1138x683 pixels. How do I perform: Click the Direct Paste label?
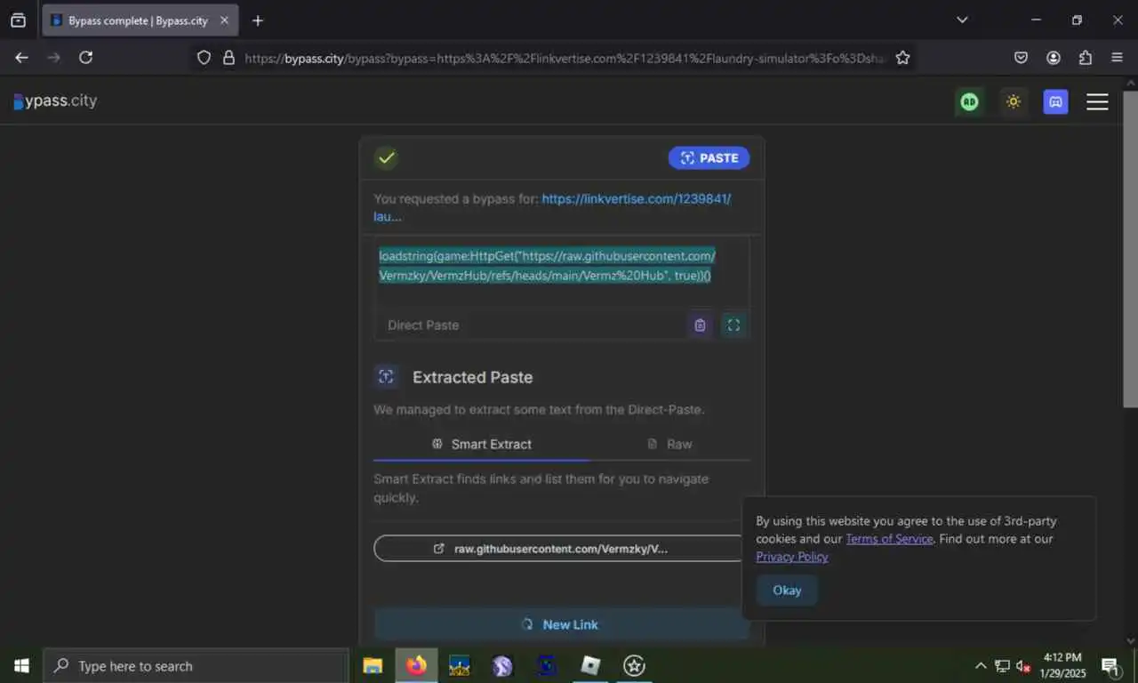[423, 325]
